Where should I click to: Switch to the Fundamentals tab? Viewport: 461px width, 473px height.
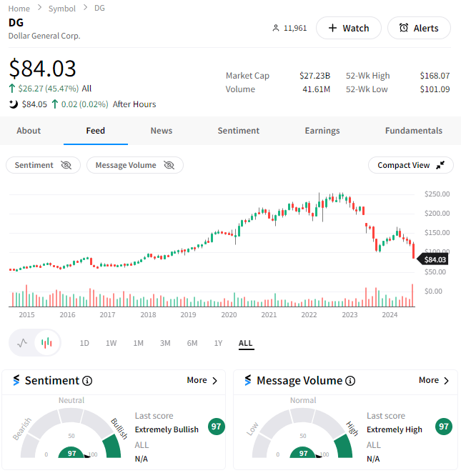(414, 131)
